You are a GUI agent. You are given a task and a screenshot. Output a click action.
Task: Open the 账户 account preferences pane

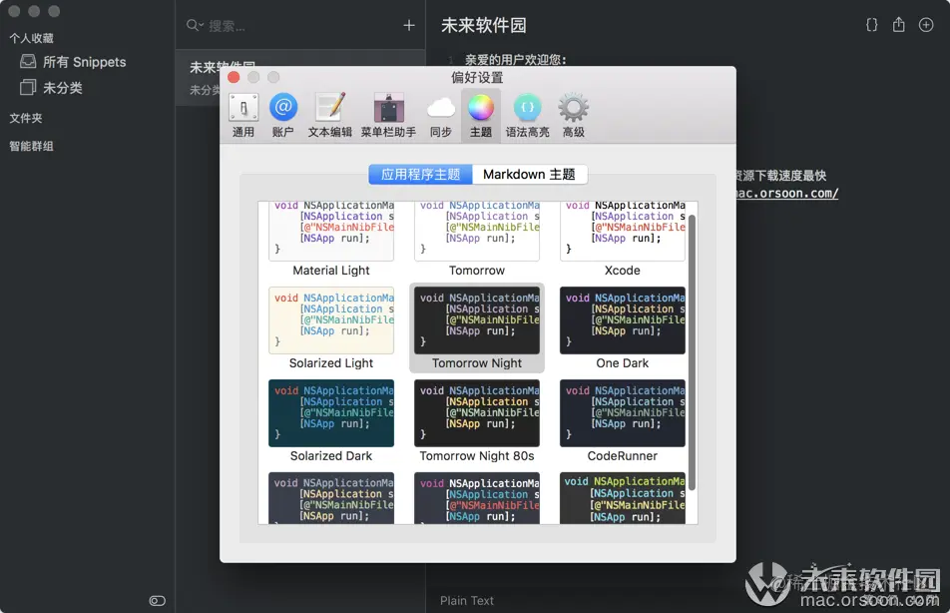[283, 115]
